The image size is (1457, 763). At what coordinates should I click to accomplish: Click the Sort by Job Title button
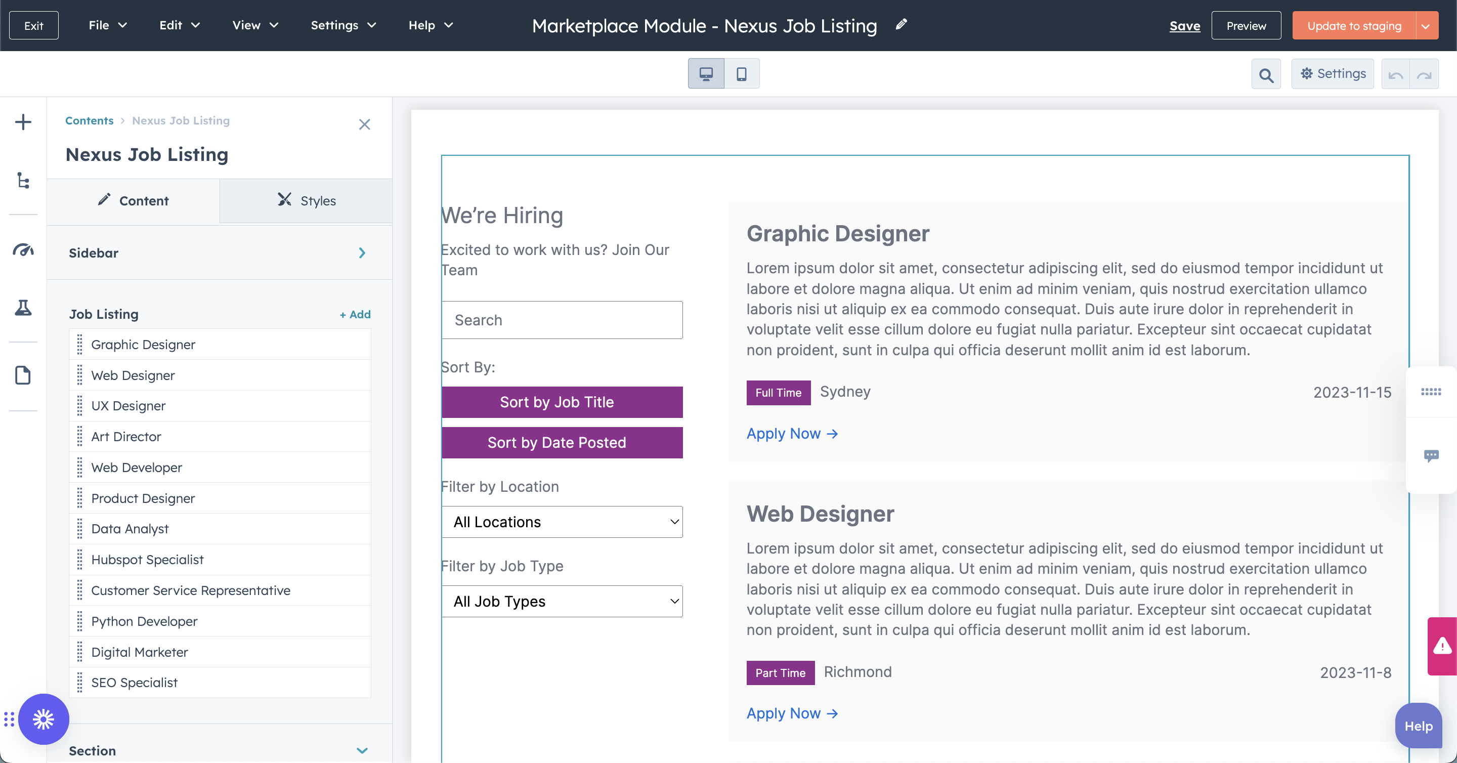coord(562,402)
